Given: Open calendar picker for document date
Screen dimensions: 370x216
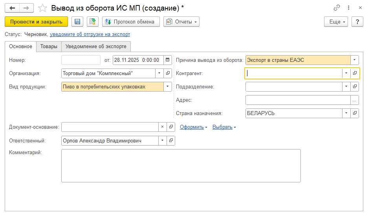Looking at the screenshot, I should click(168, 60).
